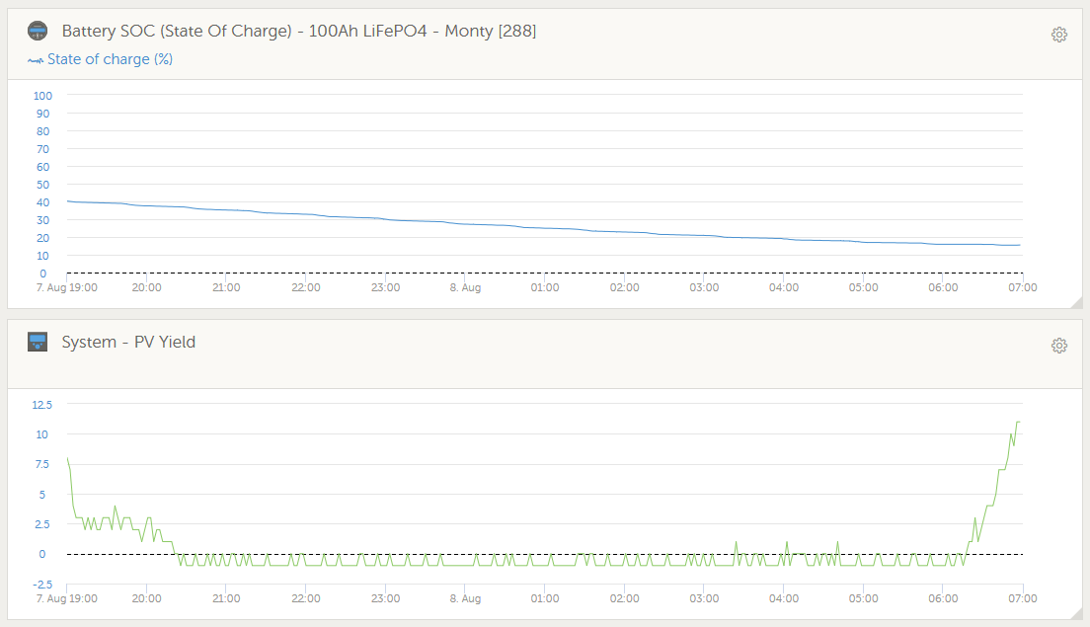Image resolution: width=1090 pixels, height=627 pixels.
Task: Click the PV yield peak near 07:00
Action: [1017, 423]
